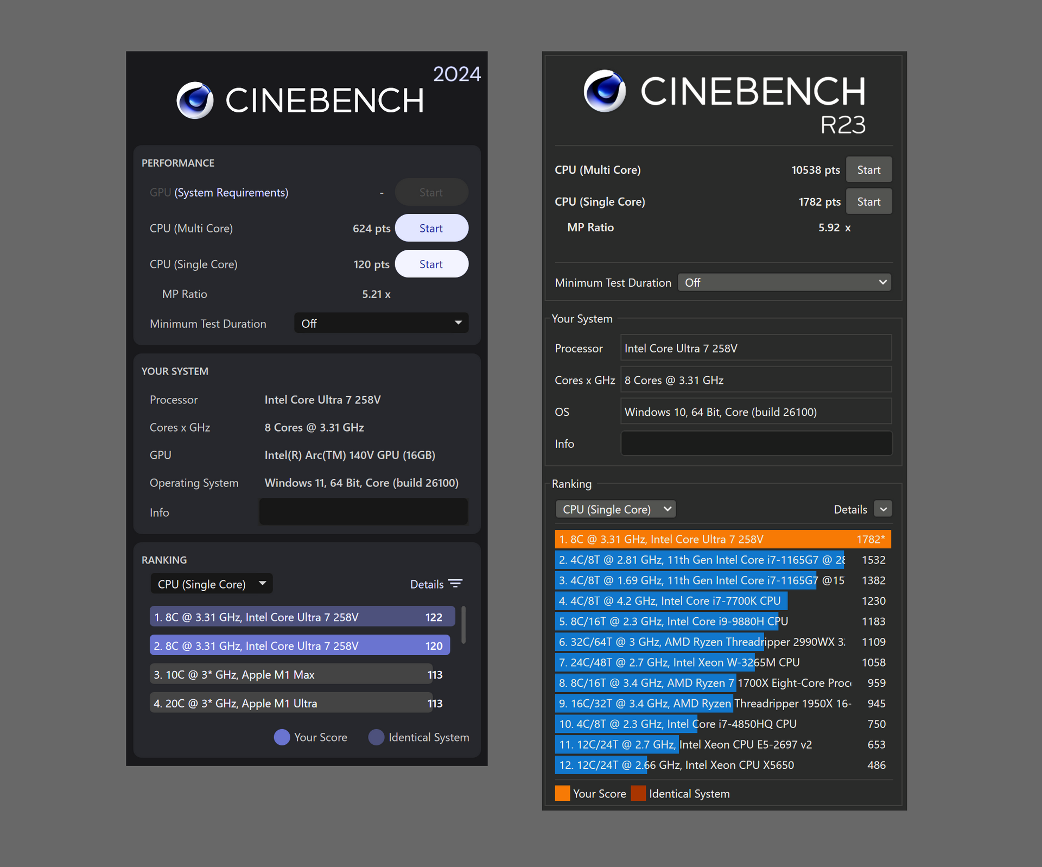Select 2024 ranking row scoring 120
The height and width of the screenshot is (867, 1042).
(300, 645)
